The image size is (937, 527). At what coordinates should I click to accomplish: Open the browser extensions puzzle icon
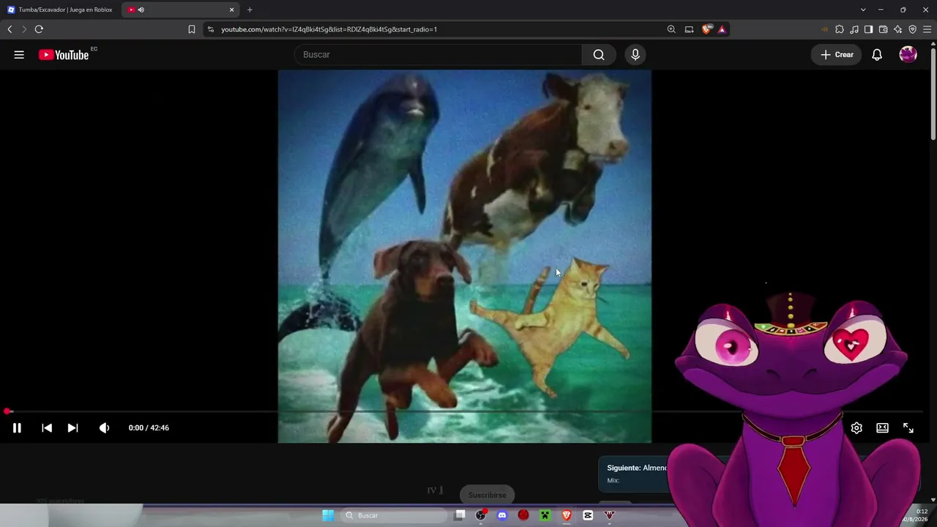tap(840, 29)
